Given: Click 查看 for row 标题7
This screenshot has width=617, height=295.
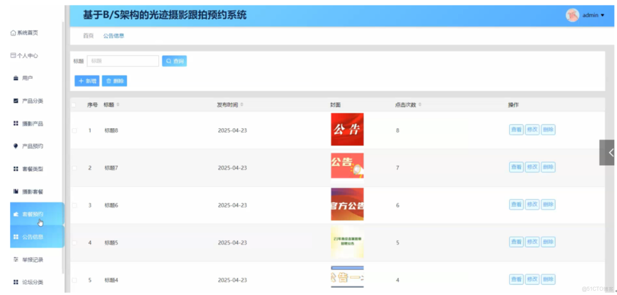Looking at the screenshot, I should point(516,167).
